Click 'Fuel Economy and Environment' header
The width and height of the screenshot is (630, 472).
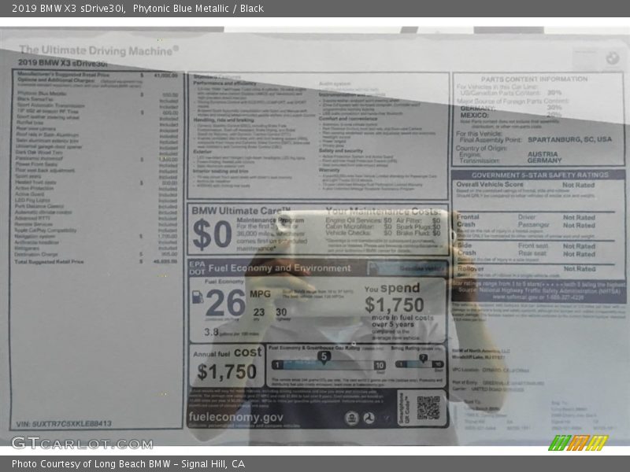tap(280, 268)
